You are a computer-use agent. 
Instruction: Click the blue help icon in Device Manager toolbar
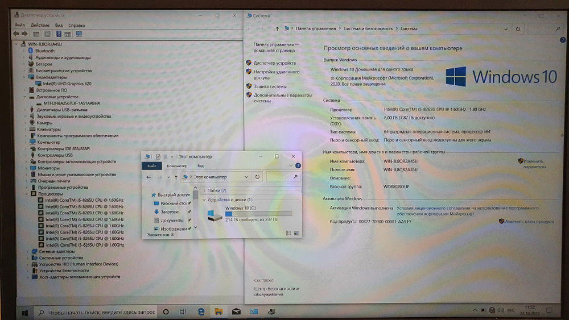(x=59, y=34)
